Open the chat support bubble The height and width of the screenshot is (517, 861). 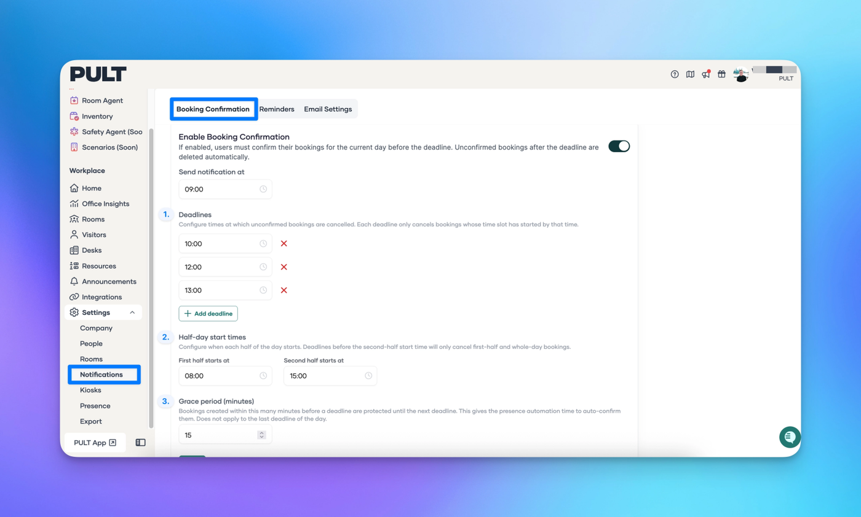click(x=789, y=437)
